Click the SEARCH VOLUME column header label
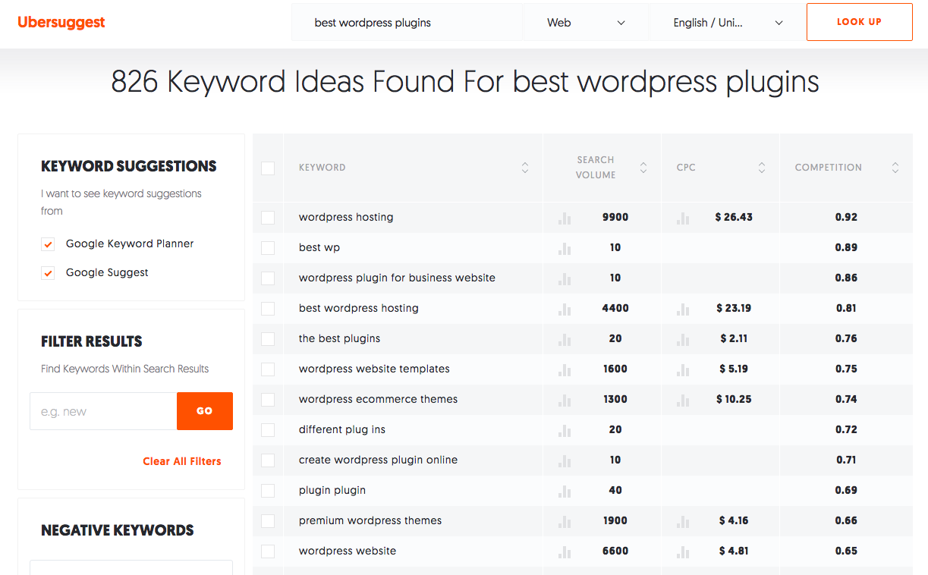Screen dimensions: 928x575 click(x=596, y=168)
